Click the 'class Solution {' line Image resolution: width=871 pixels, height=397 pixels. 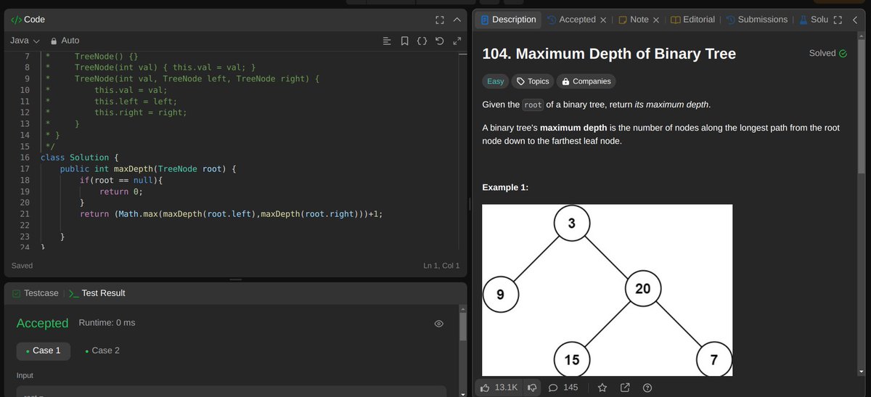point(79,157)
